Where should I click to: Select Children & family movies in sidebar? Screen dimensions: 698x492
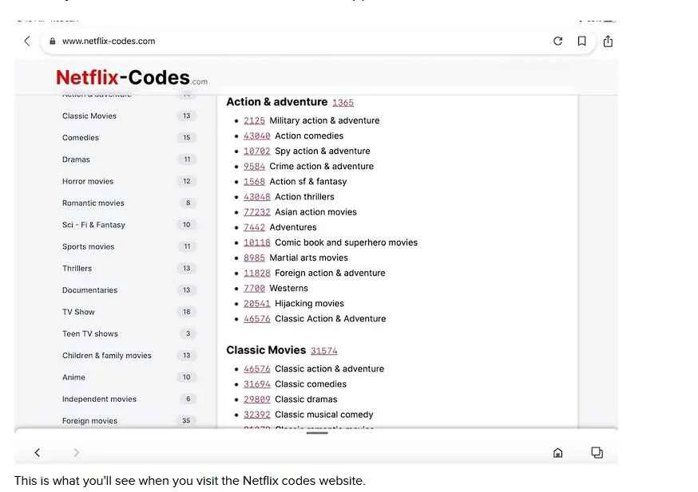pyautogui.click(x=107, y=356)
